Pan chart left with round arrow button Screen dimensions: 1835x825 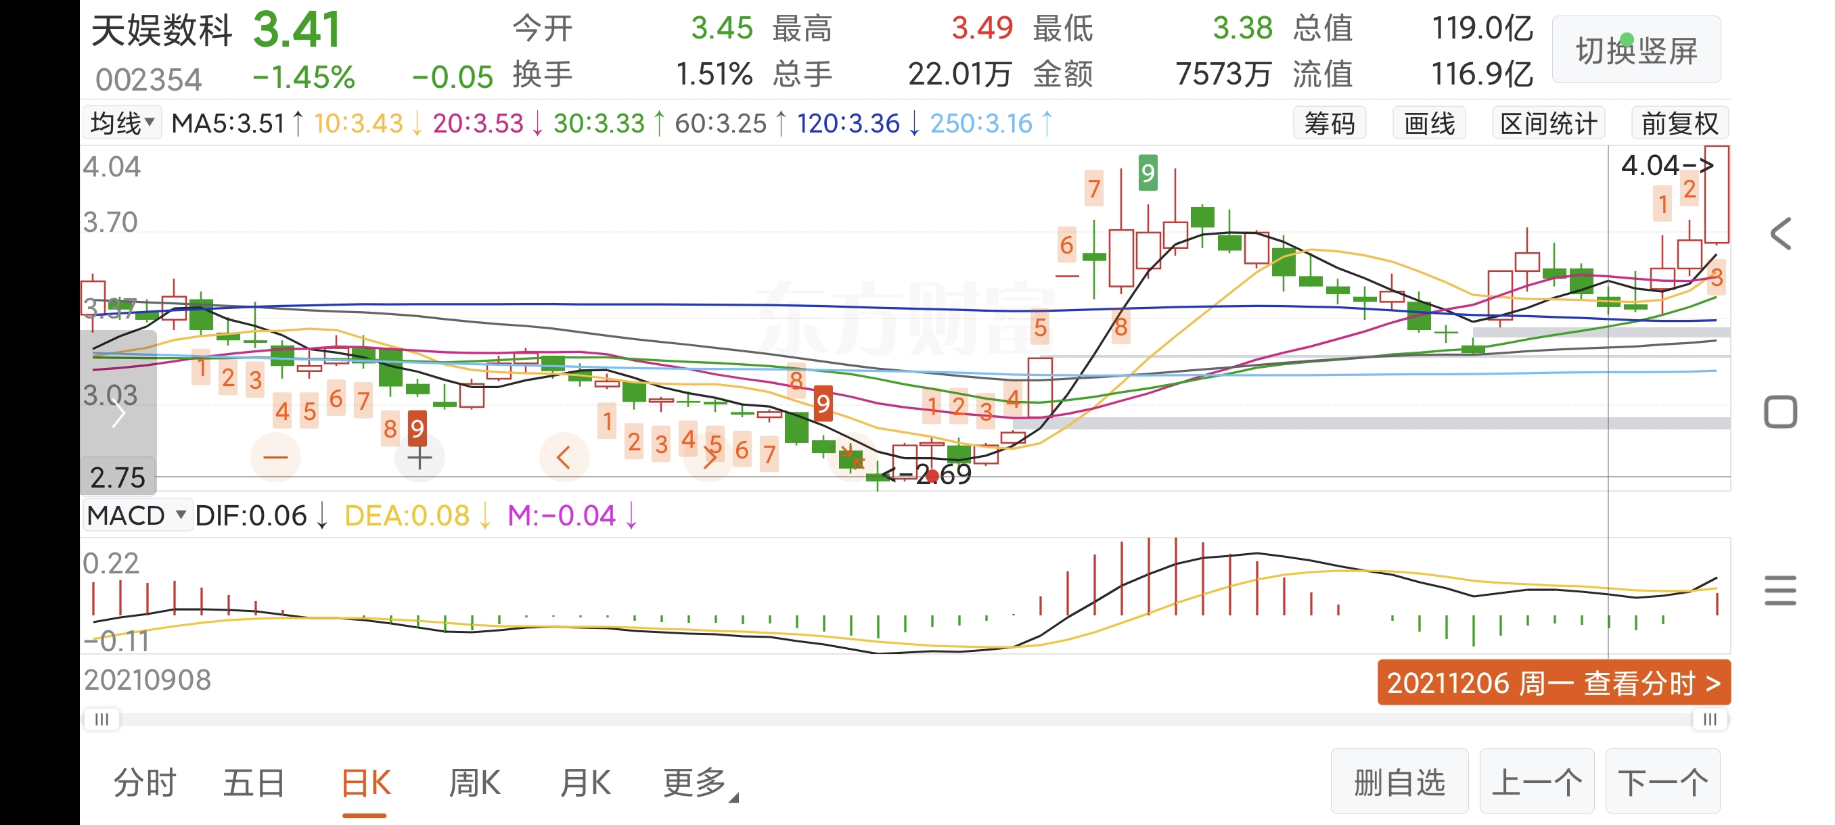(564, 457)
